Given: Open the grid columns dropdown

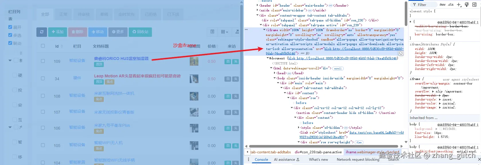Looking at the screenshot, I should (x=224, y=32).
